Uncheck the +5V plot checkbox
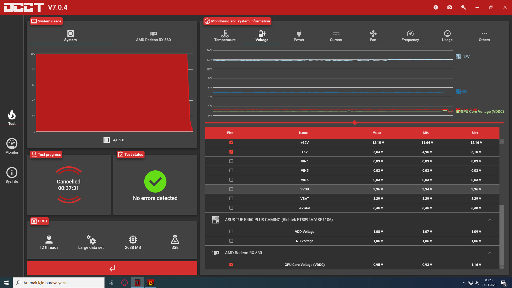 pyautogui.click(x=231, y=152)
